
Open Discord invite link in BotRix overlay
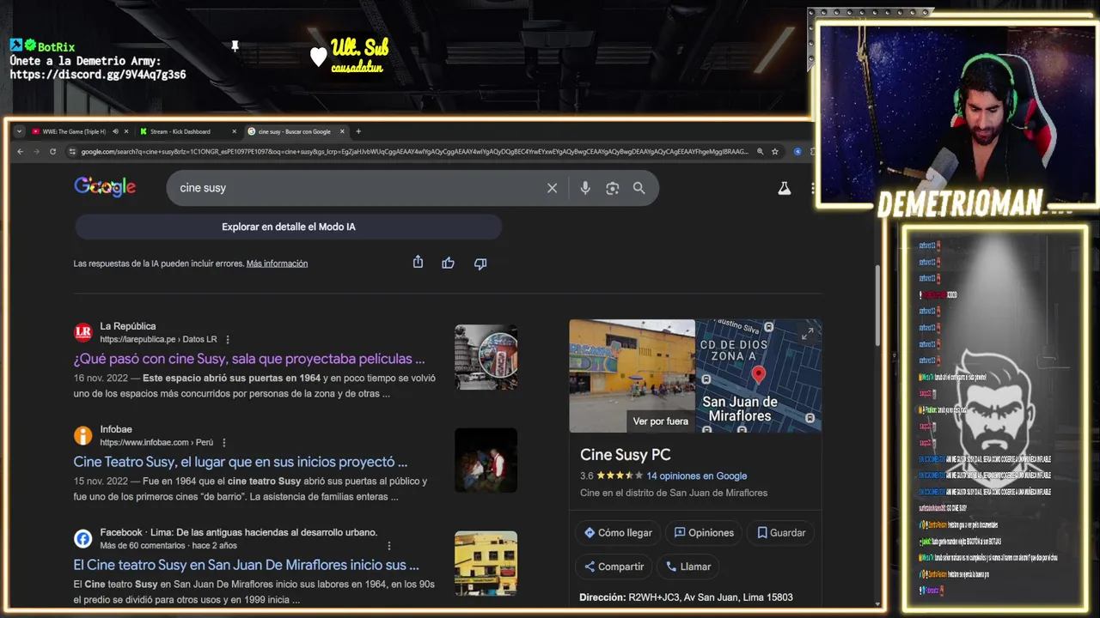(98, 75)
